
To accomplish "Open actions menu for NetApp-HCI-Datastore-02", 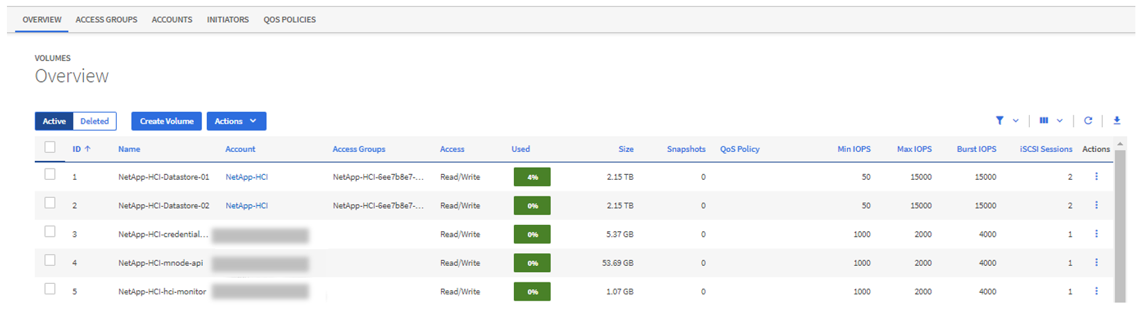I will [1096, 205].
